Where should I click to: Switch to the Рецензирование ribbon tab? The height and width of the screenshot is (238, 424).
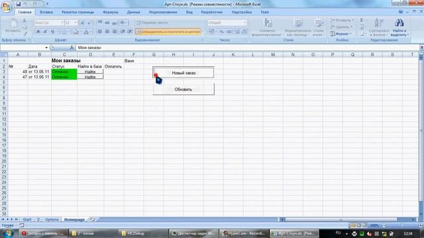tap(163, 12)
